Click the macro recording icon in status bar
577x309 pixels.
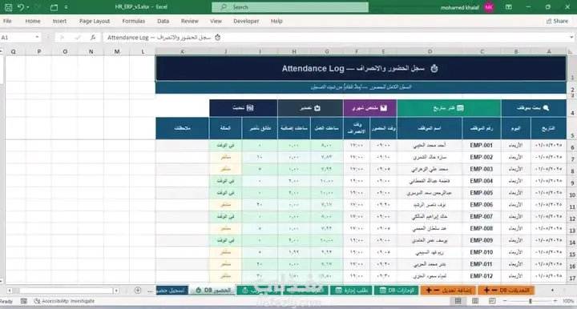24,301
